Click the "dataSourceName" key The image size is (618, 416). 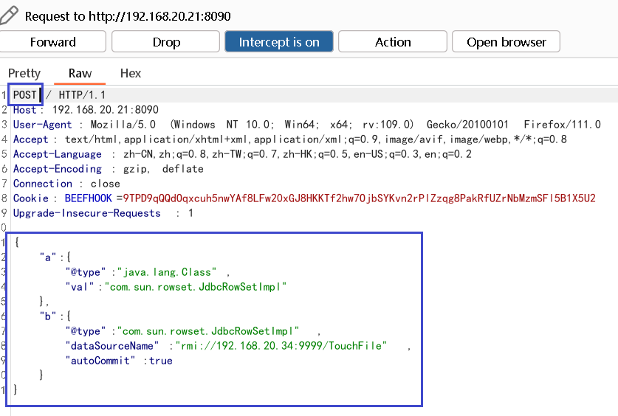click(112, 346)
